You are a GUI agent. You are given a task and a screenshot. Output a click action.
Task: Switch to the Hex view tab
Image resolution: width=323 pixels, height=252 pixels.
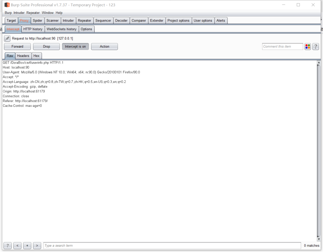click(37, 56)
